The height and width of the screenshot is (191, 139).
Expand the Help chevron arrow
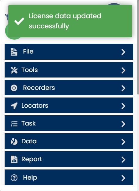tap(123, 178)
